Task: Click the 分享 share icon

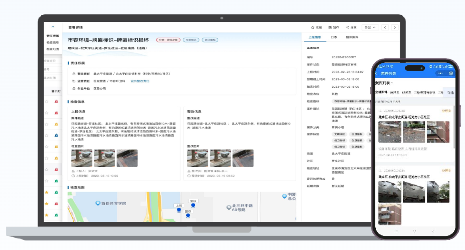Action: 348,27
